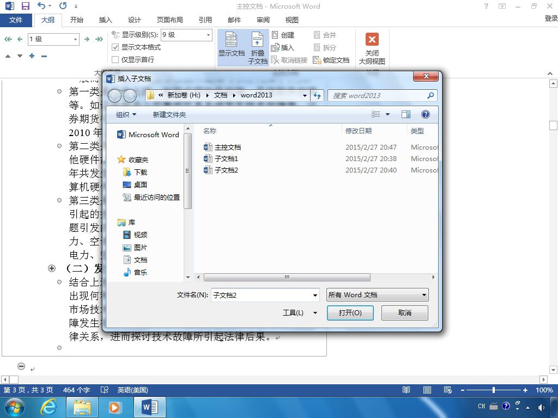Click the Expand plus icon in outline tools
558x418 pixels.
click(32, 56)
